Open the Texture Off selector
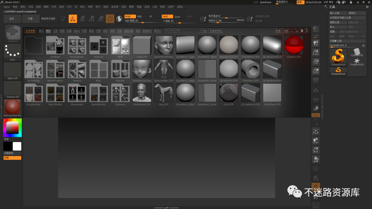372x209 pixels. [x=13, y=89]
